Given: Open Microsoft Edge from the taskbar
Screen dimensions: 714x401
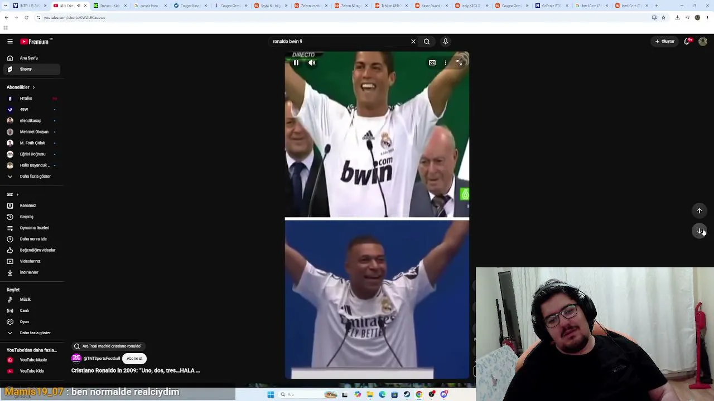Looking at the screenshot, I should [x=382, y=394].
